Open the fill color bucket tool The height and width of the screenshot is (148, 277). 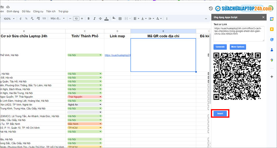113,18
